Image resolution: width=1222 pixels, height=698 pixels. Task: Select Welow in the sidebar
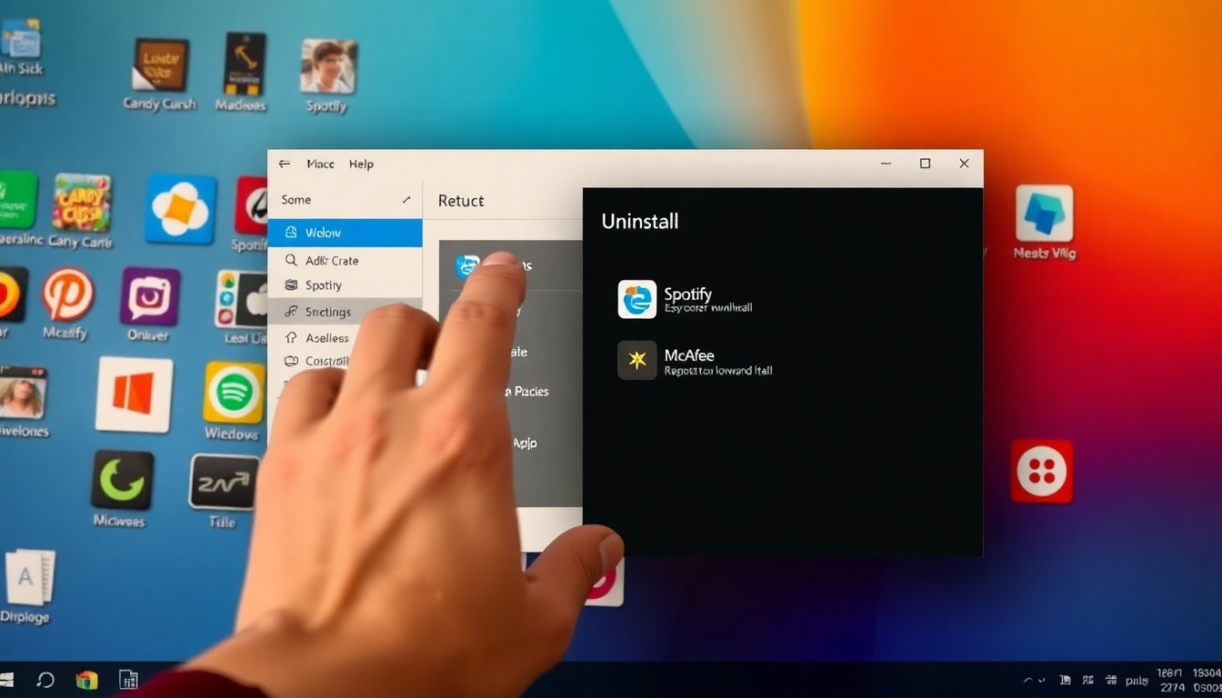(345, 233)
